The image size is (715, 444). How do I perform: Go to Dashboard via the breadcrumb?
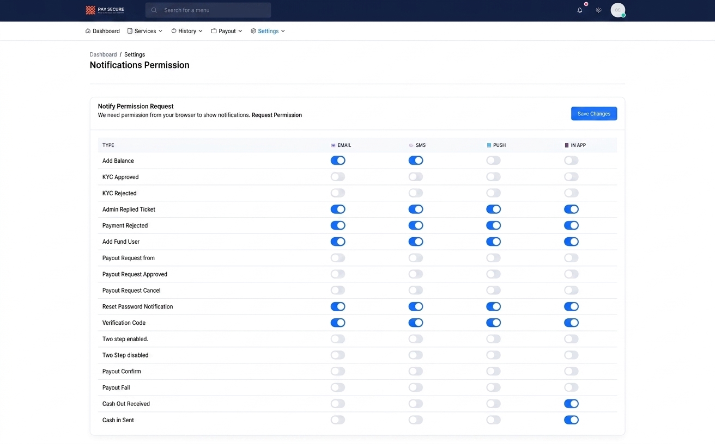pos(104,54)
